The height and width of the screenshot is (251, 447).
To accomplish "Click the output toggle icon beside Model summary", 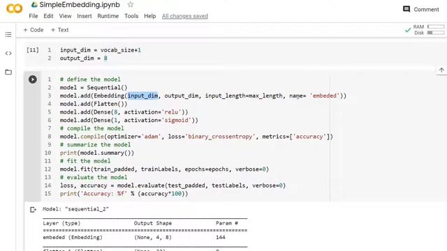I will tap(33, 210).
